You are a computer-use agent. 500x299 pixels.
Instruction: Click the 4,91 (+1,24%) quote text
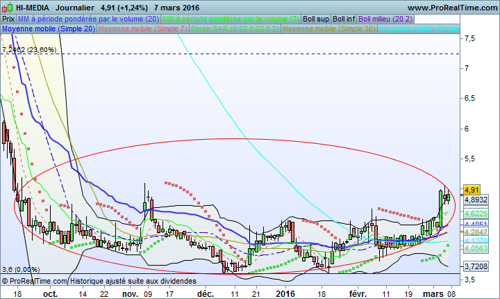tap(124, 8)
